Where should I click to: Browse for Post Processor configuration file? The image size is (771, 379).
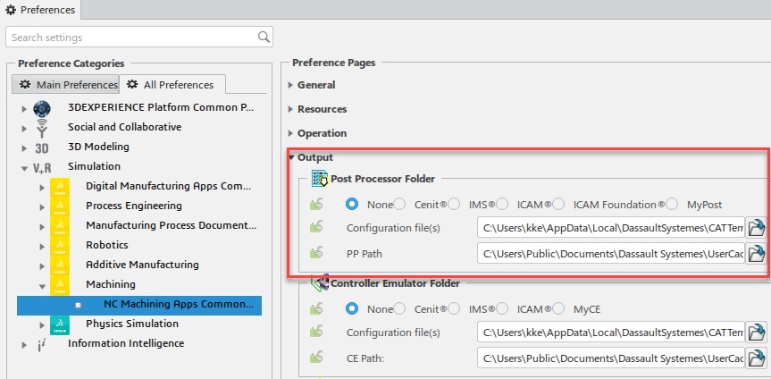[x=756, y=227]
